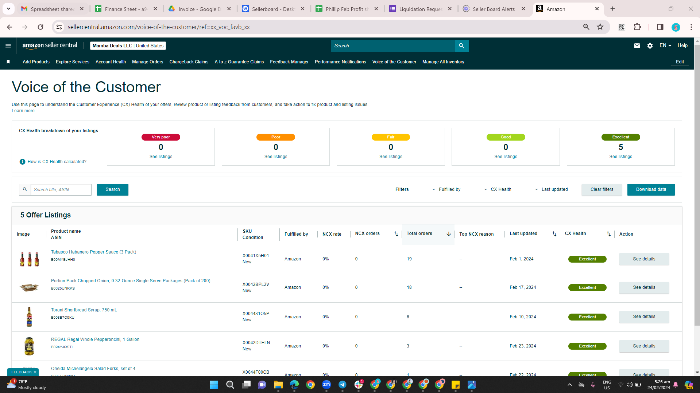Viewport: 700px width, 393px height.
Task: Open a new Chrome tab
Action: (x=612, y=9)
